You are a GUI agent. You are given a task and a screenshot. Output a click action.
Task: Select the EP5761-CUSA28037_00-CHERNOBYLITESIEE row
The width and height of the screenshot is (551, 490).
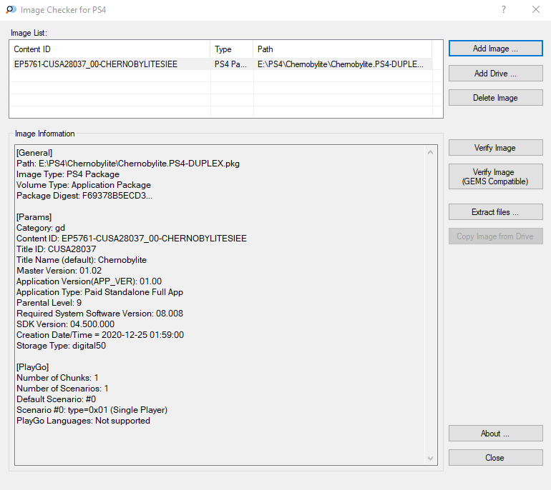click(x=221, y=64)
